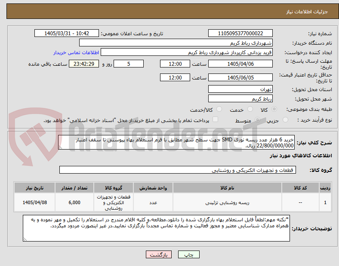Click the general description text area
The width and height of the screenshot is (339, 266).
pyautogui.click(x=176, y=143)
